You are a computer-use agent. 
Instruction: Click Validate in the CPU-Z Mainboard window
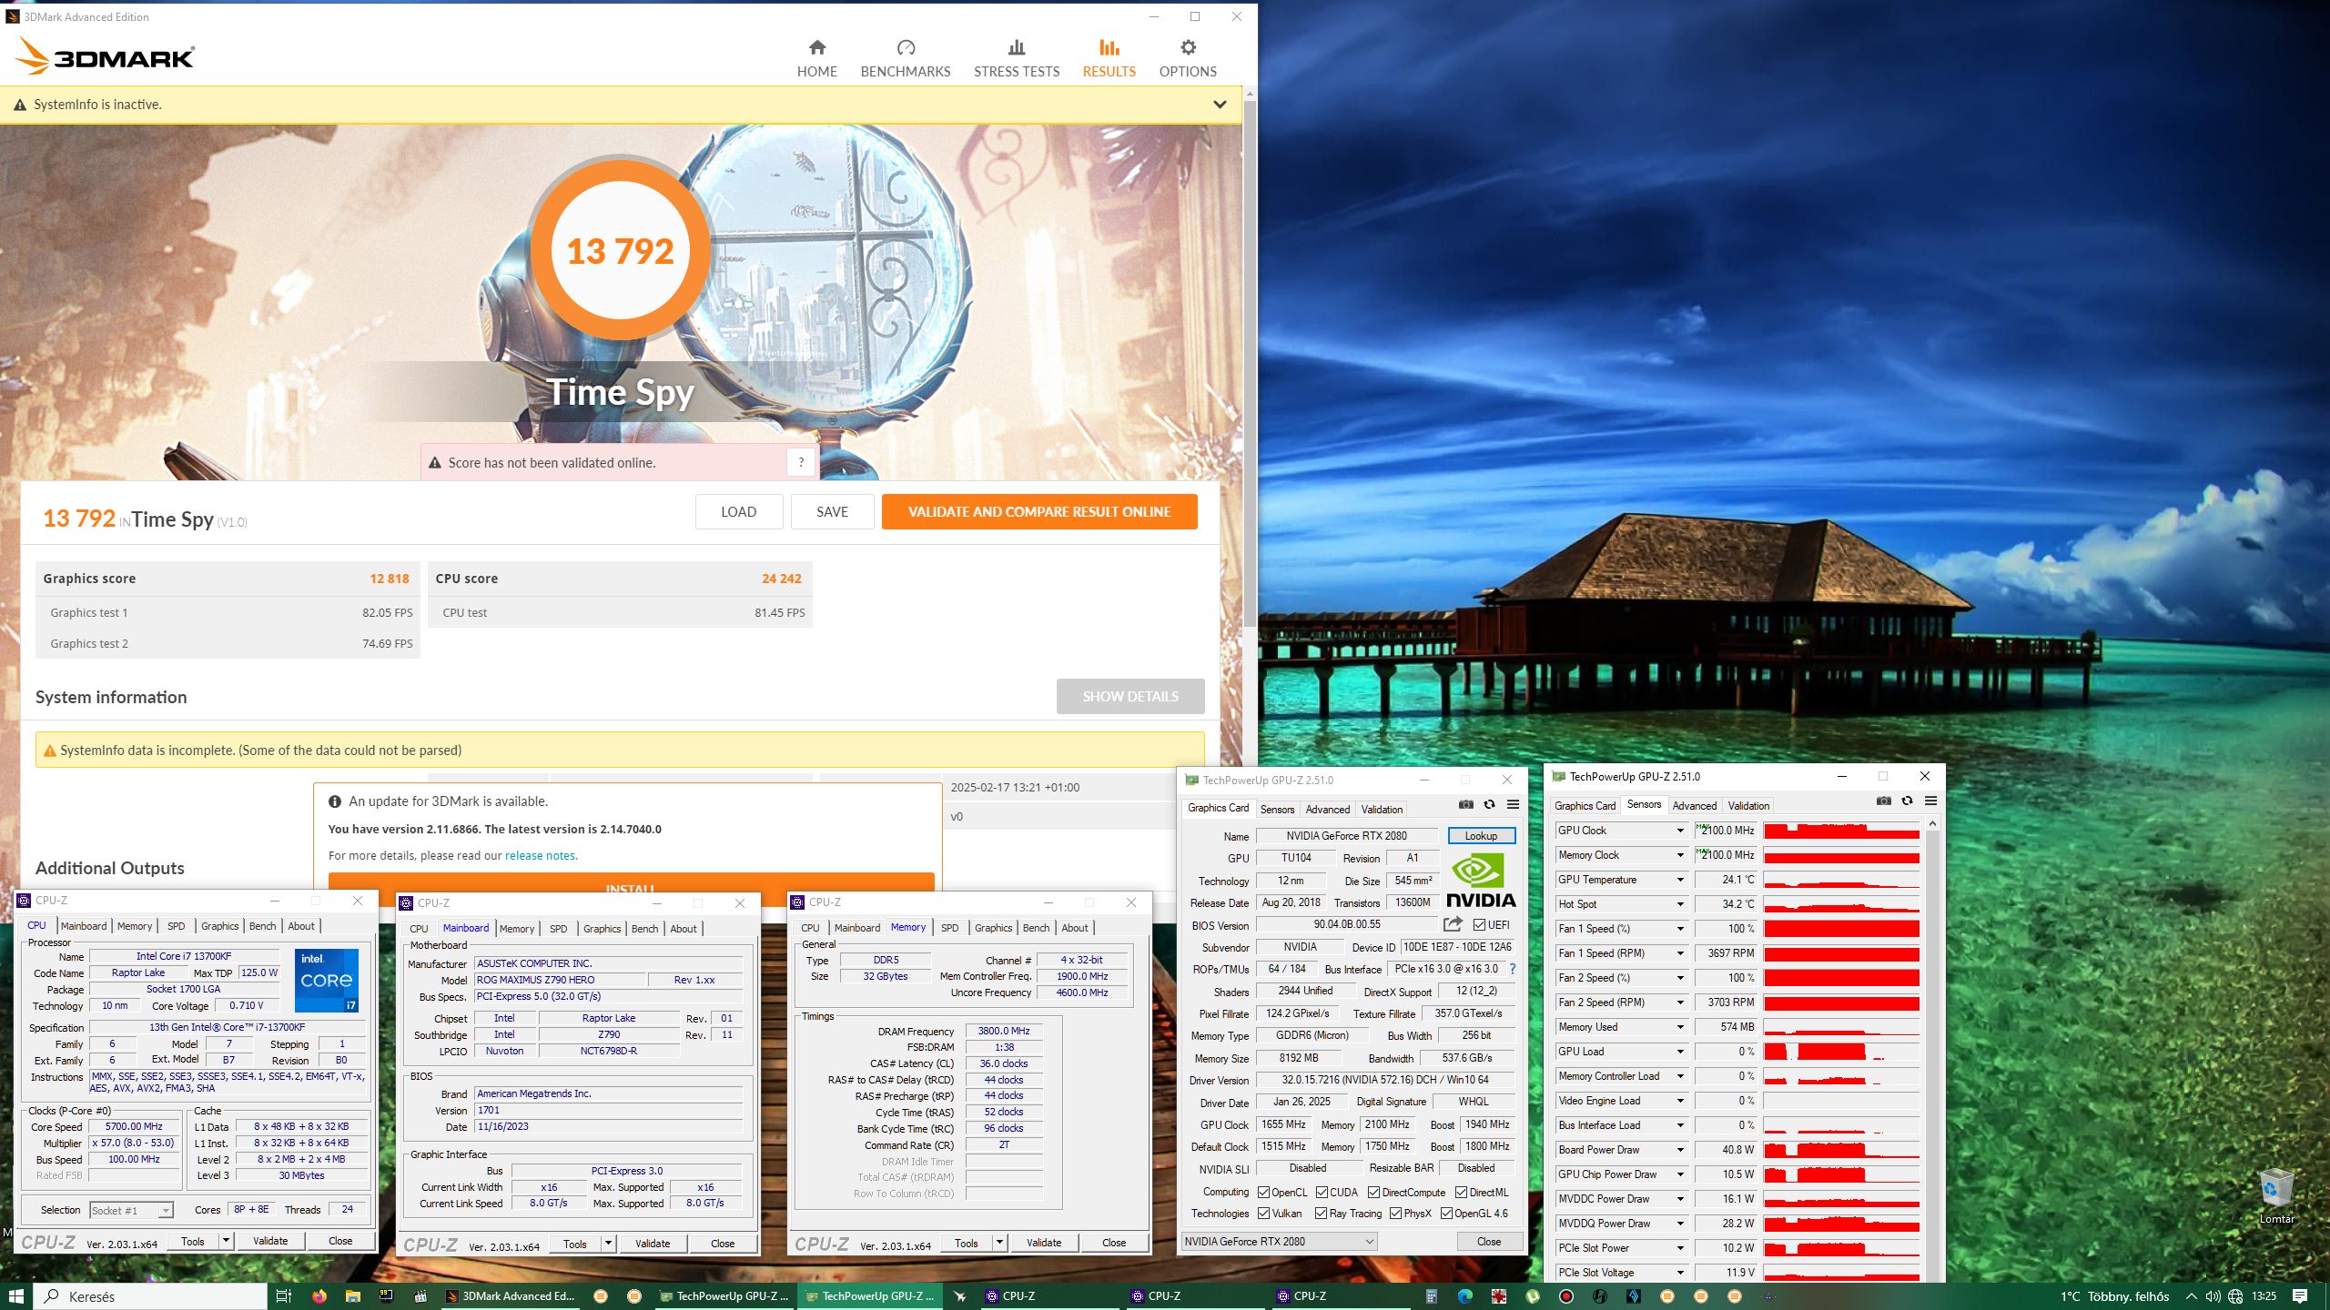click(x=653, y=1244)
